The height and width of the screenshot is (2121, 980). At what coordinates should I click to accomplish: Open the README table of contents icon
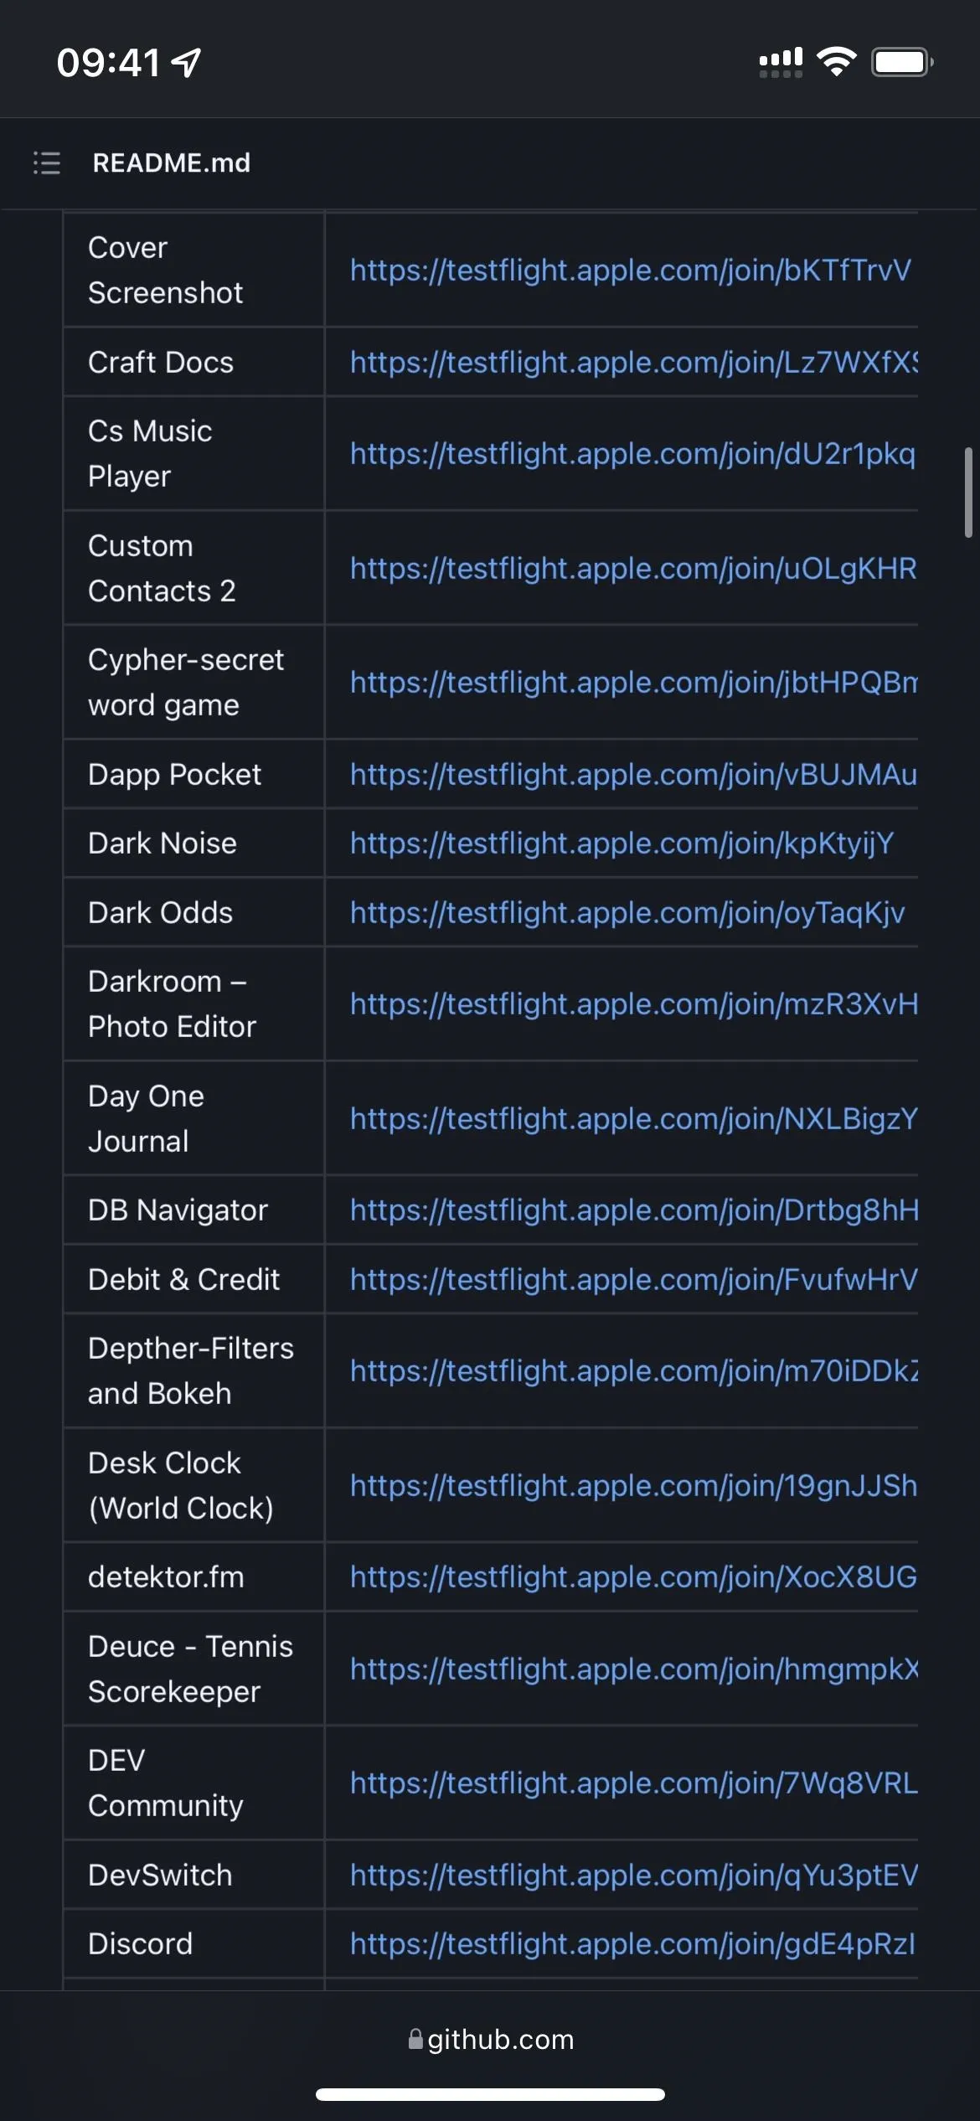[47, 163]
